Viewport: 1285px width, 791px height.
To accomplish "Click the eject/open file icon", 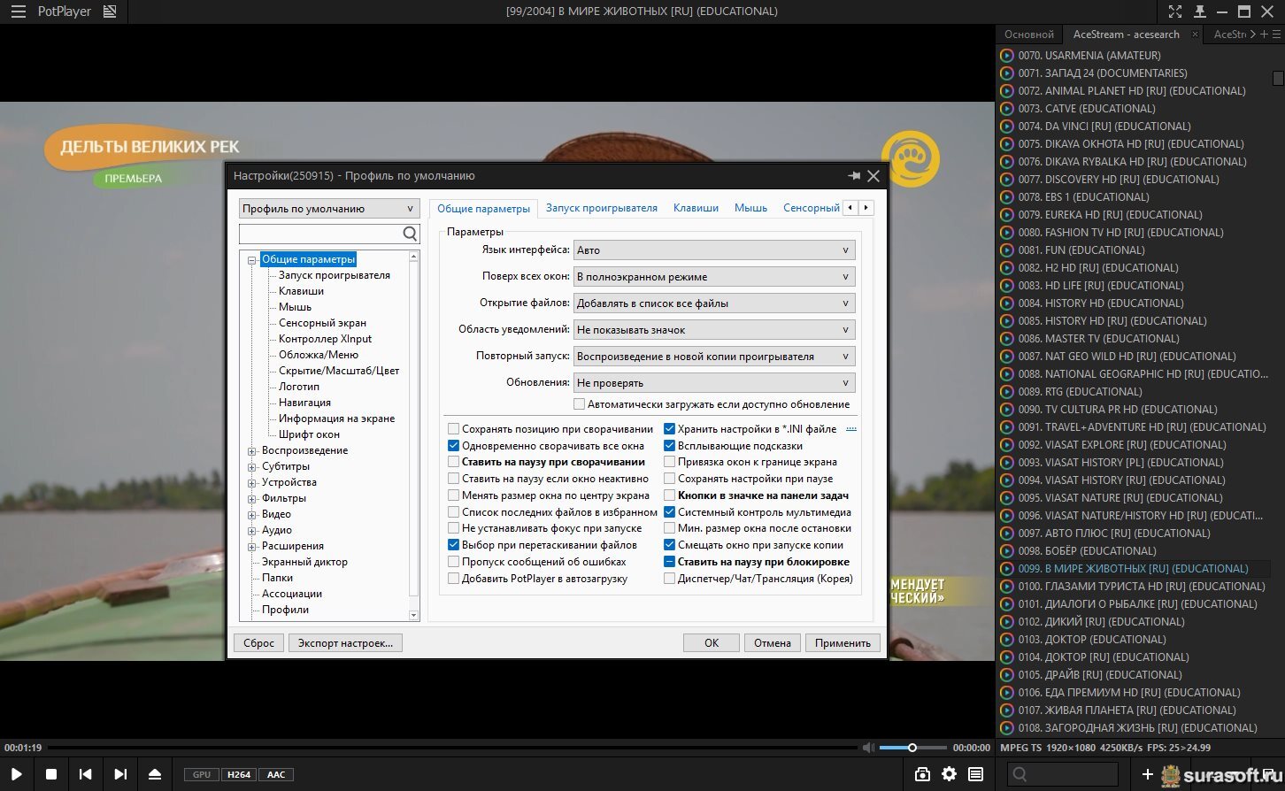I will tap(155, 774).
